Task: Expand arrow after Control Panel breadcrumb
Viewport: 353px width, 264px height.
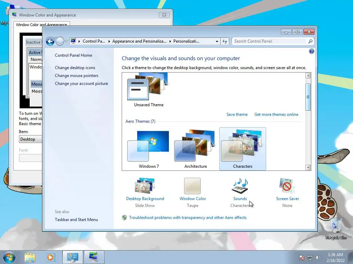Action: pos(109,41)
